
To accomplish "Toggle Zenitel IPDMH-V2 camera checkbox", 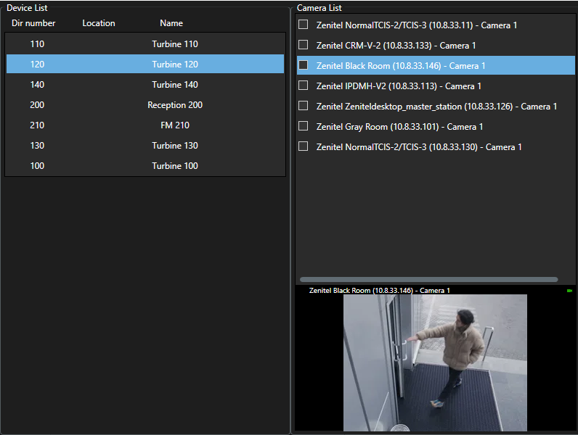I will pyautogui.click(x=304, y=86).
